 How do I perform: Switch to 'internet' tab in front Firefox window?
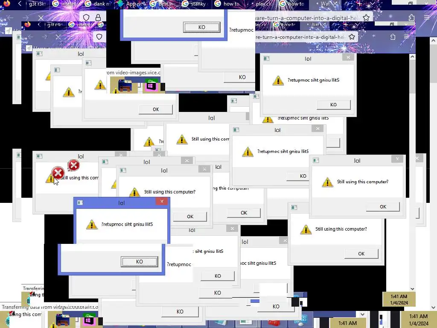(66, 4)
